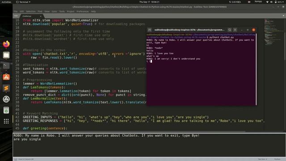The image size is (286, 161).
Task: Open Software Updater in the dock
Action: coord(6,99)
